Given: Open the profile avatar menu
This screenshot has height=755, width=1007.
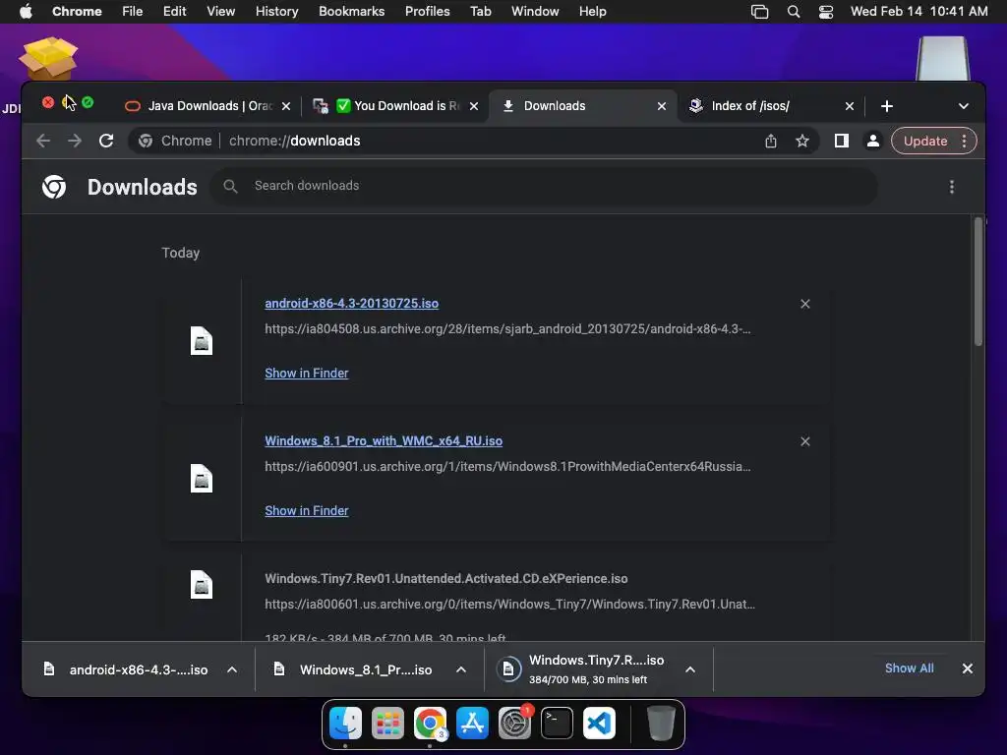Looking at the screenshot, I should (x=873, y=141).
